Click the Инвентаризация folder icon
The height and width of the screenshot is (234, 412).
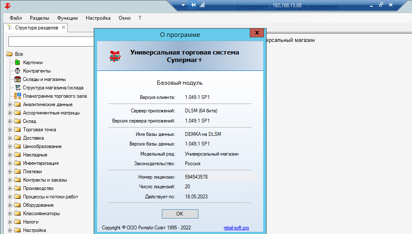(18, 163)
